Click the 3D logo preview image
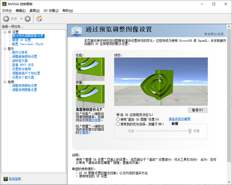 (x=161, y=82)
